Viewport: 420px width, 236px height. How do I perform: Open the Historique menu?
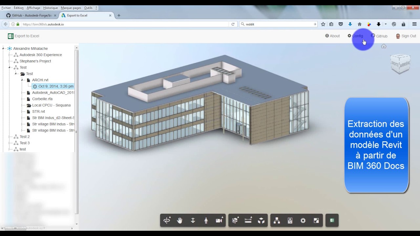click(x=51, y=8)
